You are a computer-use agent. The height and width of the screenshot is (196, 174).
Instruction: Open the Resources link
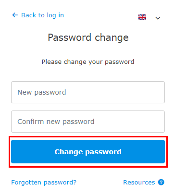coord(139,183)
